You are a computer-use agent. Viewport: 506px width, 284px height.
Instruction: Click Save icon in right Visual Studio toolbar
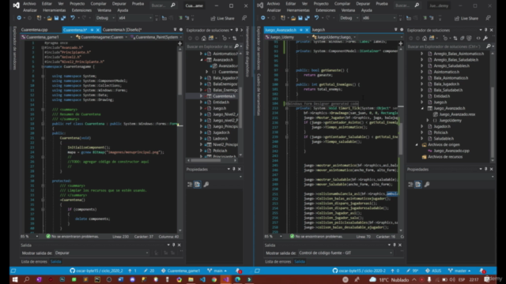click(x=300, y=18)
